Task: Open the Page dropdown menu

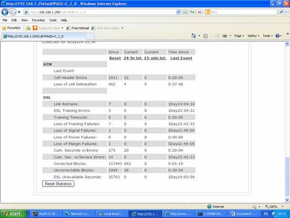Action: pos(239,36)
